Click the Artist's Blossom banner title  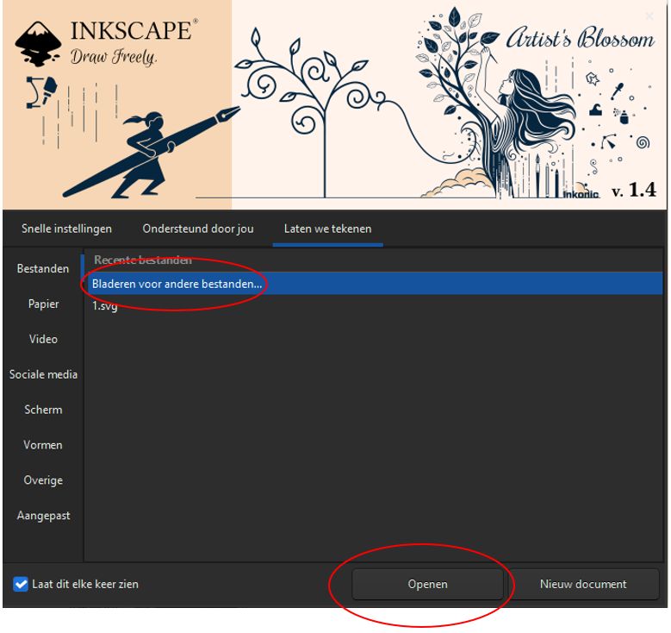[579, 39]
